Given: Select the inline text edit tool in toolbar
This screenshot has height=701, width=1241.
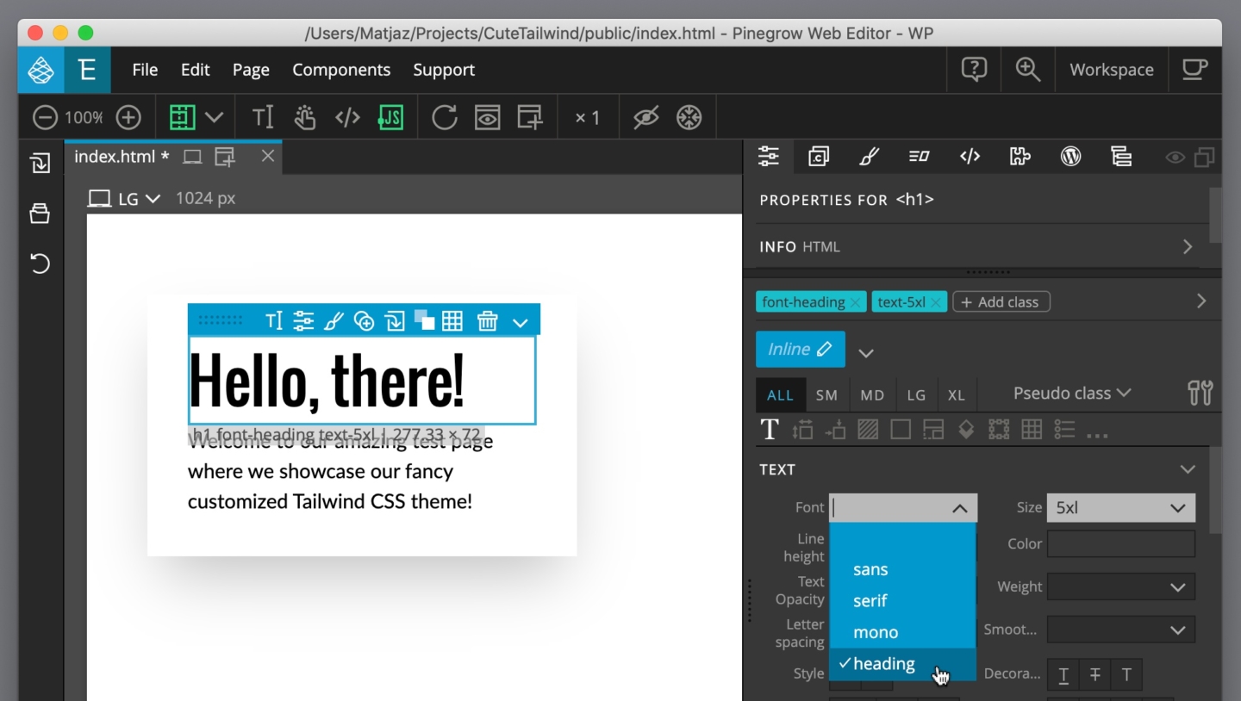Looking at the screenshot, I should 263,117.
